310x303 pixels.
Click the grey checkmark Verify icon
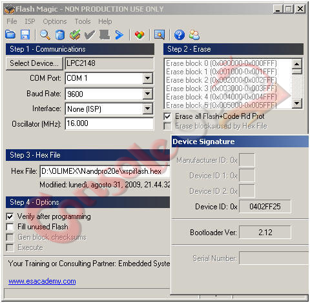point(90,35)
